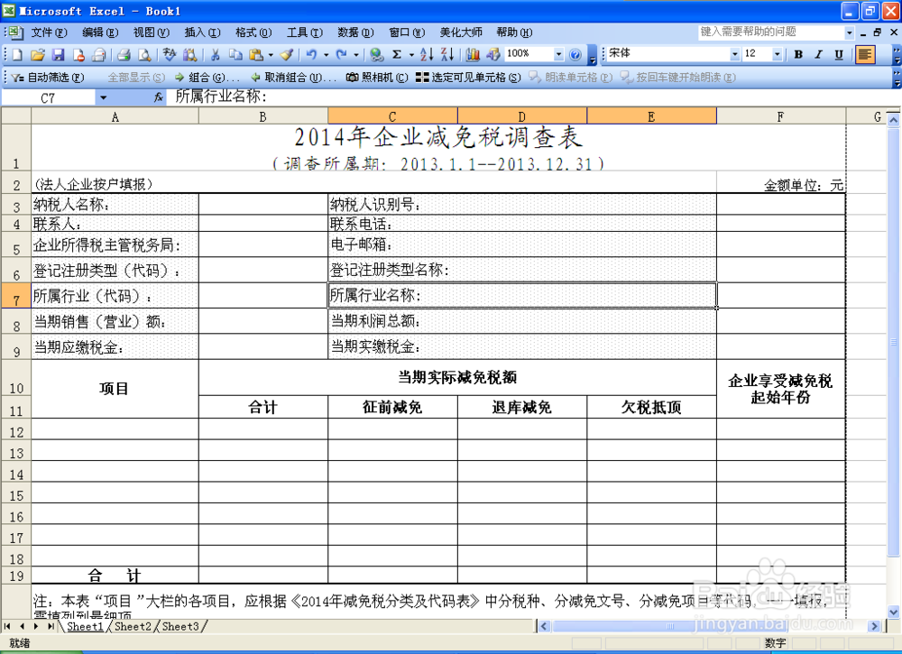Go to the last sheet tab arrow
Image resolution: width=902 pixels, height=654 pixels.
pyautogui.click(x=51, y=626)
